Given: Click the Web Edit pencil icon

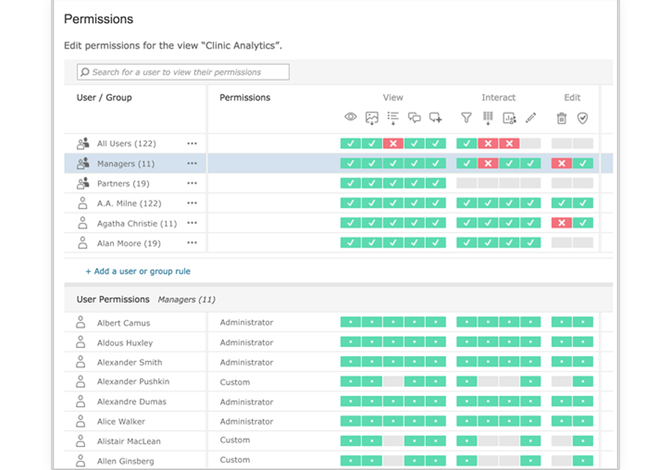Looking at the screenshot, I should coord(531,118).
